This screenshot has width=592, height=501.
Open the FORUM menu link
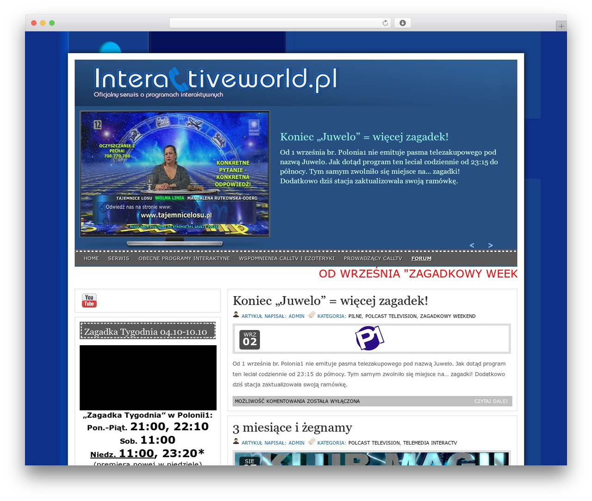[421, 259]
